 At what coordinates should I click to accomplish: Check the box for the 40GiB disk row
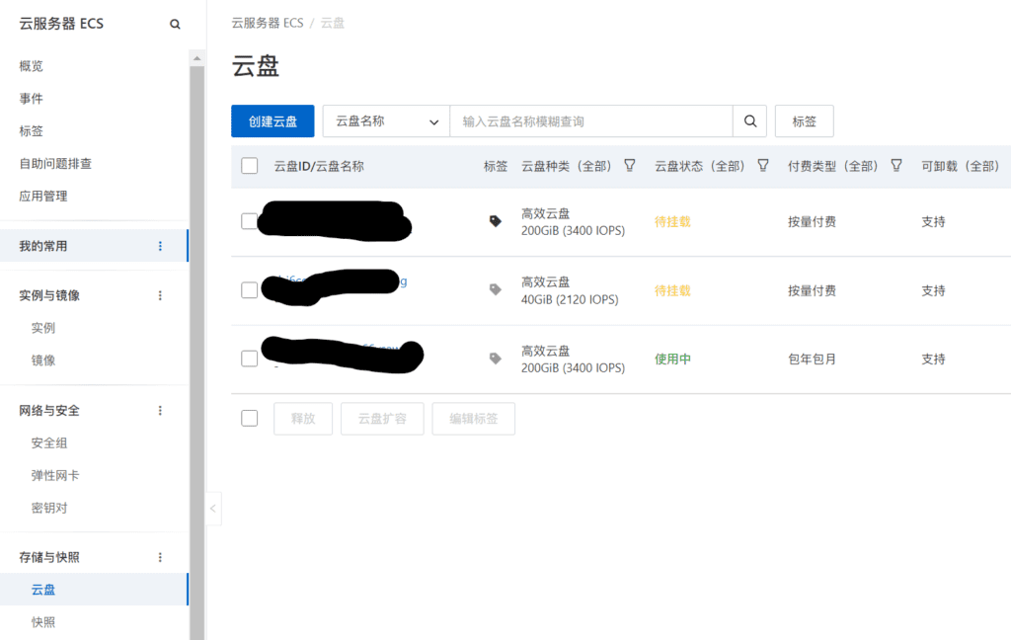[250, 290]
